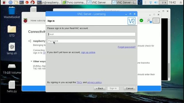
Task: Click the Back button
Action: click(x=99, y=88)
